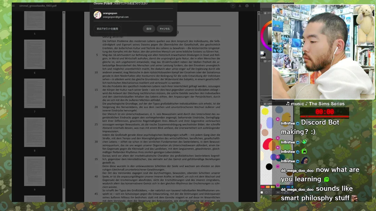Click 別のアカウントを使用 button
Image resolution: width=376 pixels, height=211 pixels.
click(x=107, y=29)
